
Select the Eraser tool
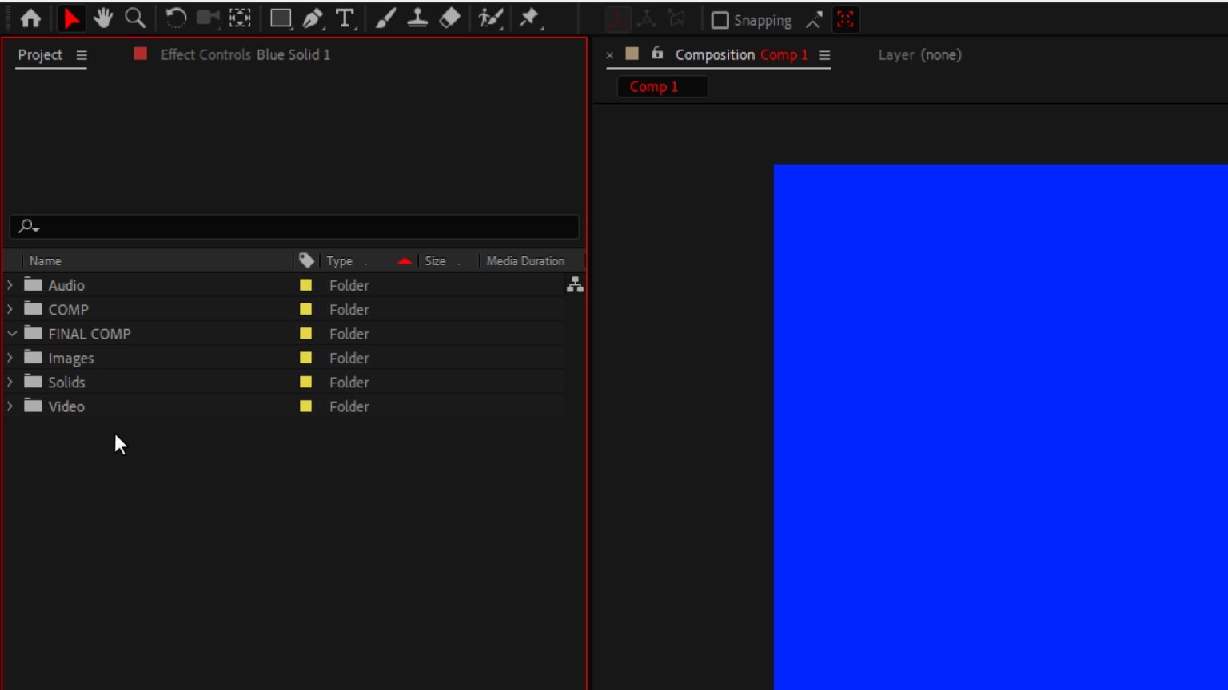[449, 18]
